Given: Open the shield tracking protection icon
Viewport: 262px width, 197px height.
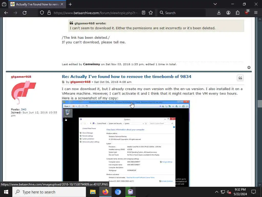Looking at the screenshot, I should click(42, 13).
